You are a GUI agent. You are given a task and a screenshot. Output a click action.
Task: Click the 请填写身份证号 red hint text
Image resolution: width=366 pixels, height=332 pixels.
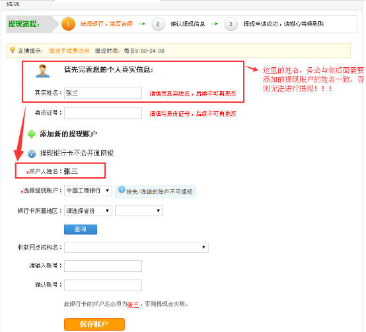coord(192,114)
